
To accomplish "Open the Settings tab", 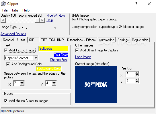I will coord(123,40).
